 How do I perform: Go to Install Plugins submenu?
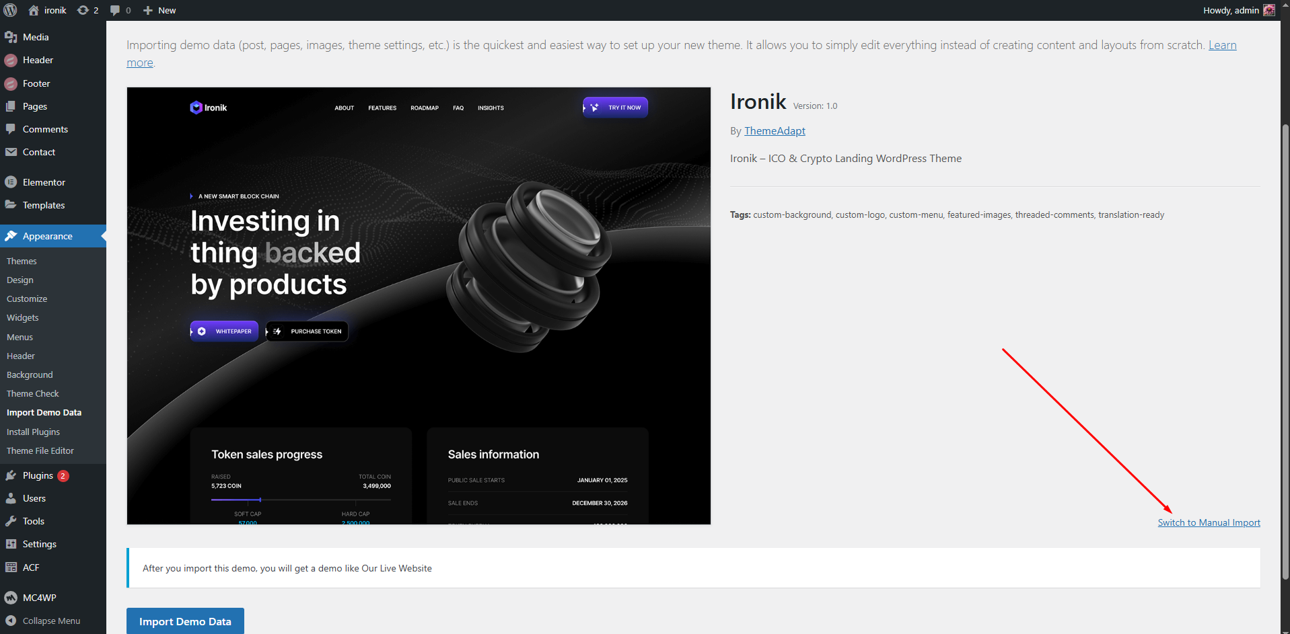point(33,432)
